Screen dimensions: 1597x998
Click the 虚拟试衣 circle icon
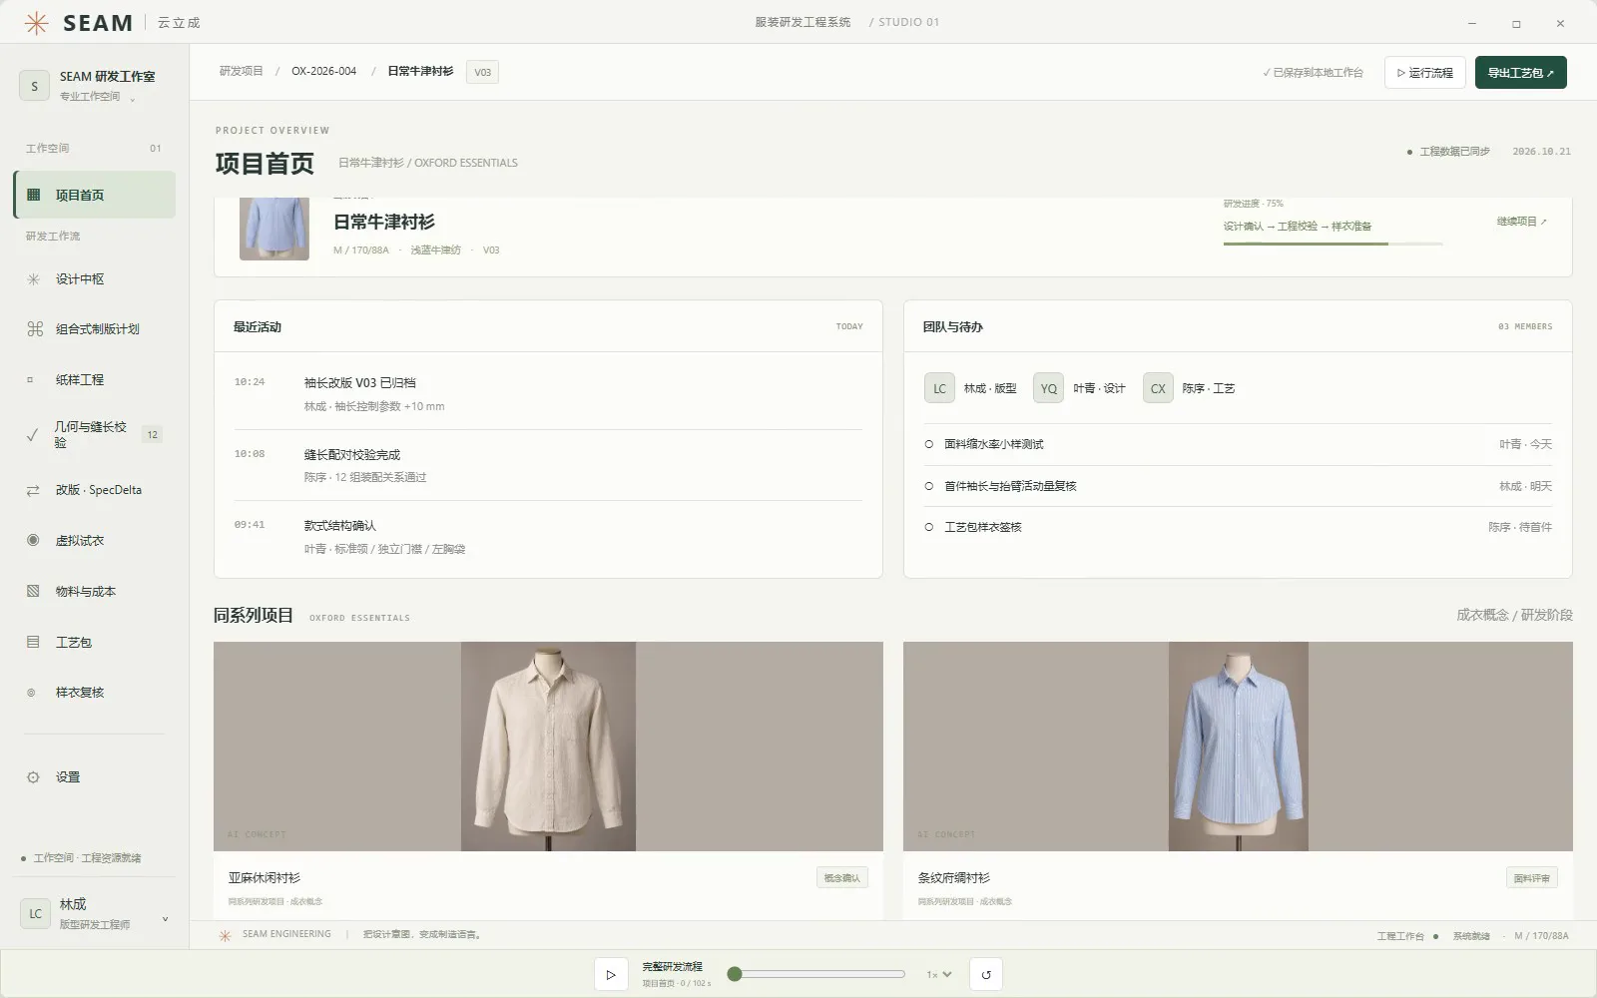pyautogui.click(x=33, y=540)
